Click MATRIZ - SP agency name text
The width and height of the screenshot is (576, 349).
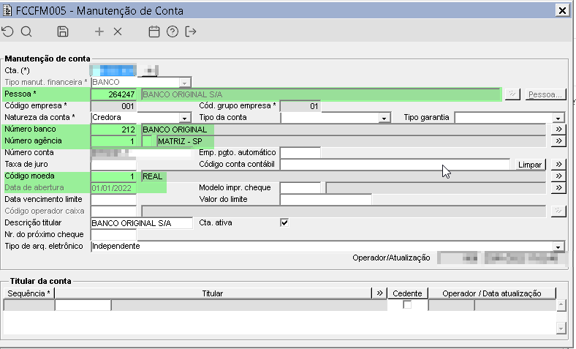180,141
